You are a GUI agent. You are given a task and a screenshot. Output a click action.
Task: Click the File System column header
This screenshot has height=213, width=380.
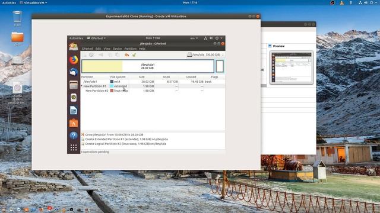[x=118, y=77]
